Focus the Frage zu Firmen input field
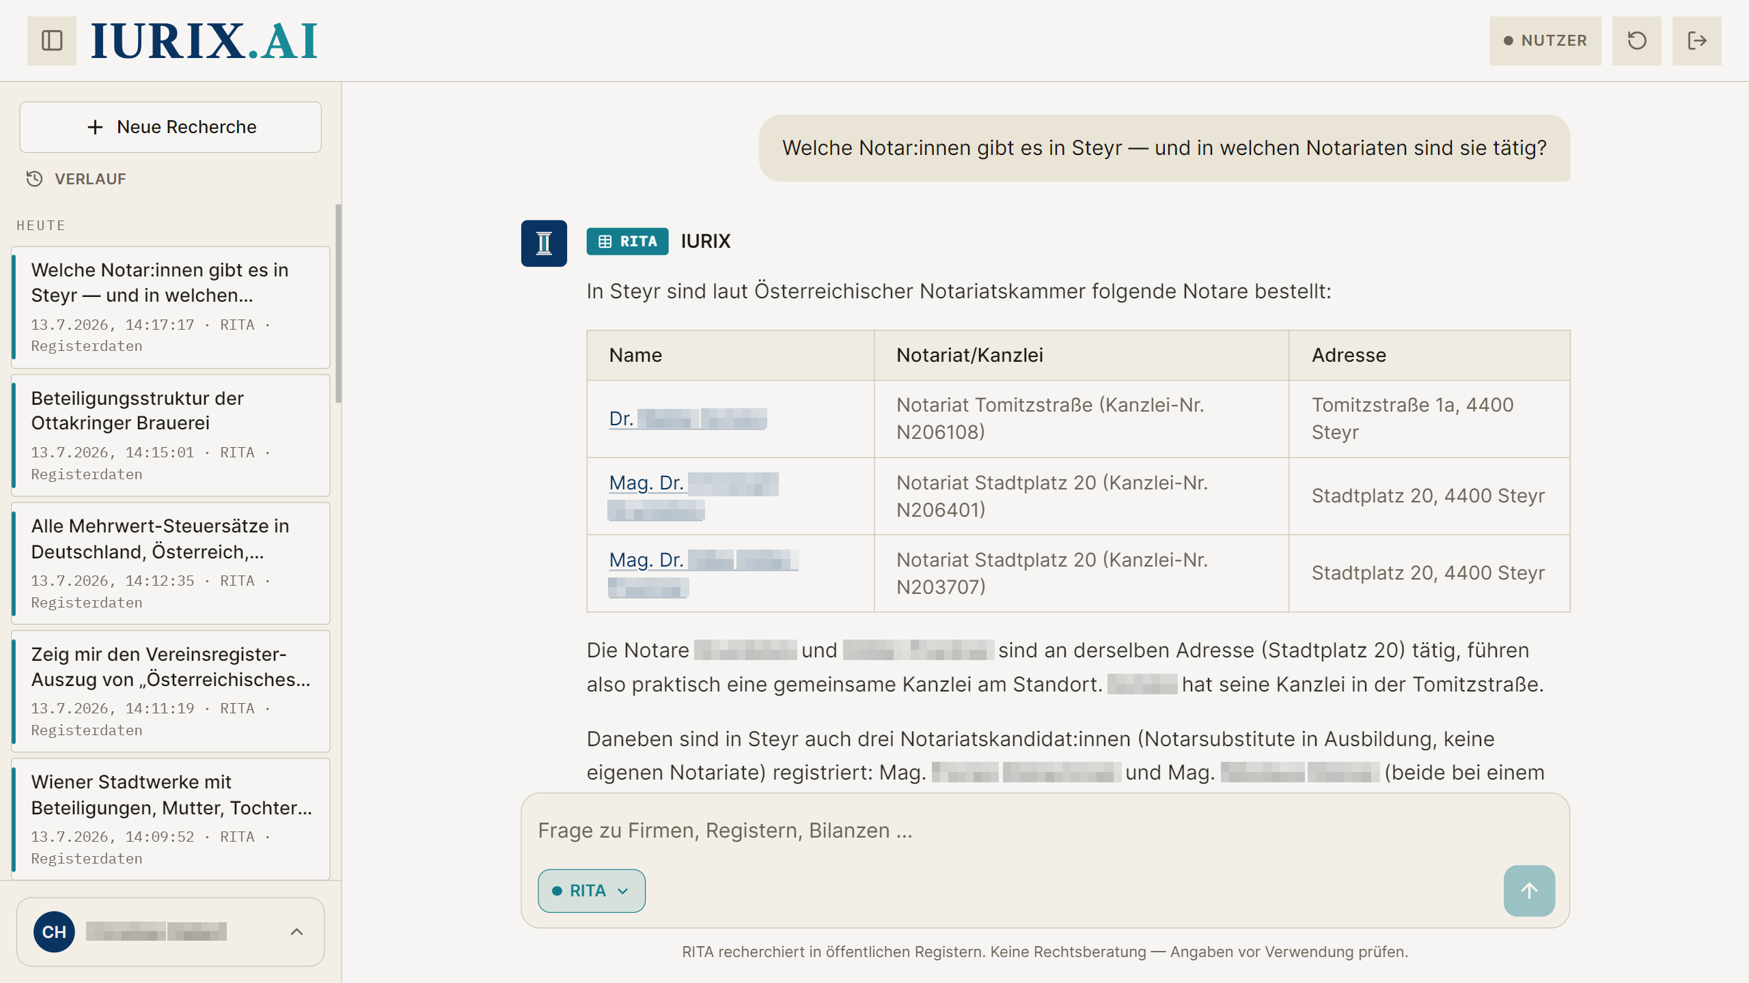Image resolution: width=1749 pixels, height=983 pixels. (1045, 831)
